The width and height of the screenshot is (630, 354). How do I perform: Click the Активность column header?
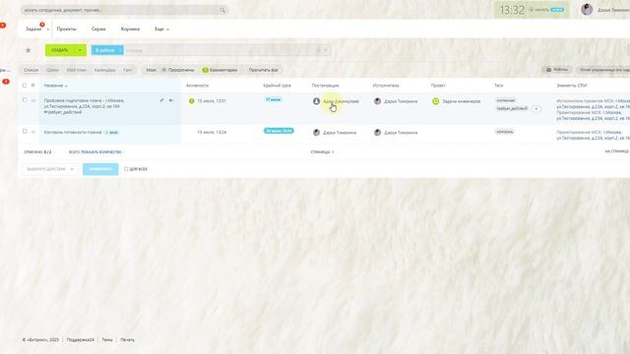coord(197,86)
